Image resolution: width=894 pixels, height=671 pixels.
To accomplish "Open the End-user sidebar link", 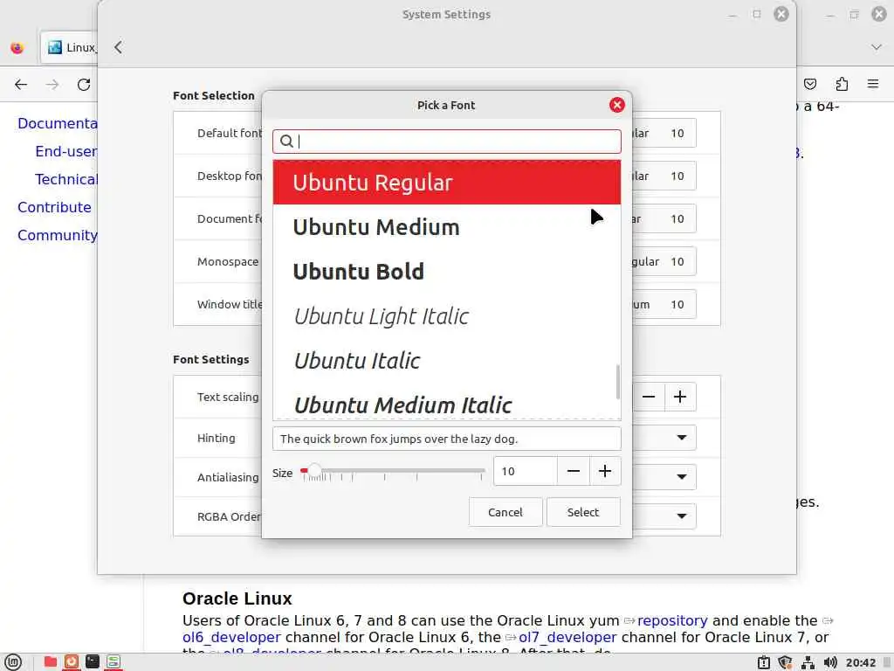I will [66, 151].
